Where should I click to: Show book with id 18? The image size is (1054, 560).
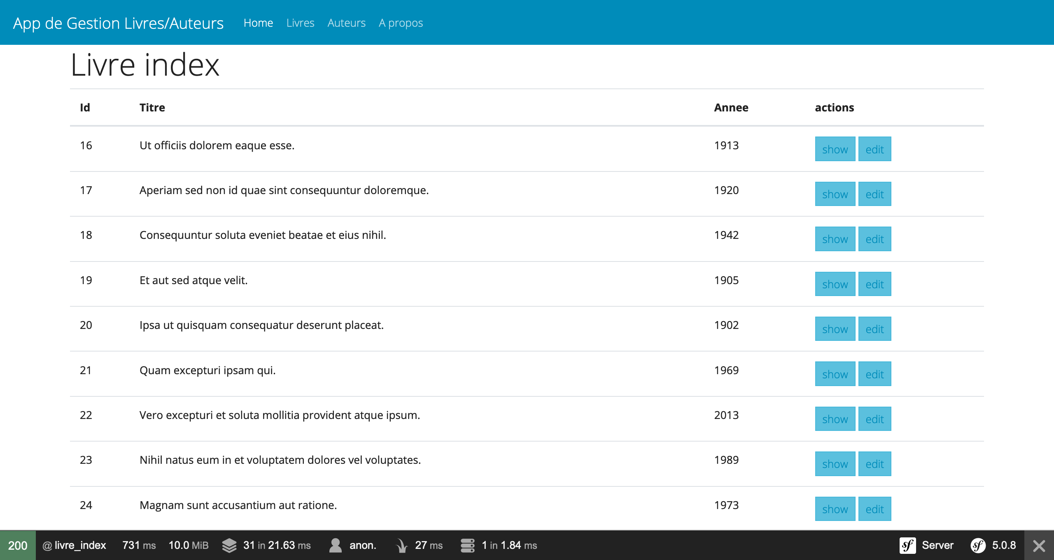coord(835,239)
